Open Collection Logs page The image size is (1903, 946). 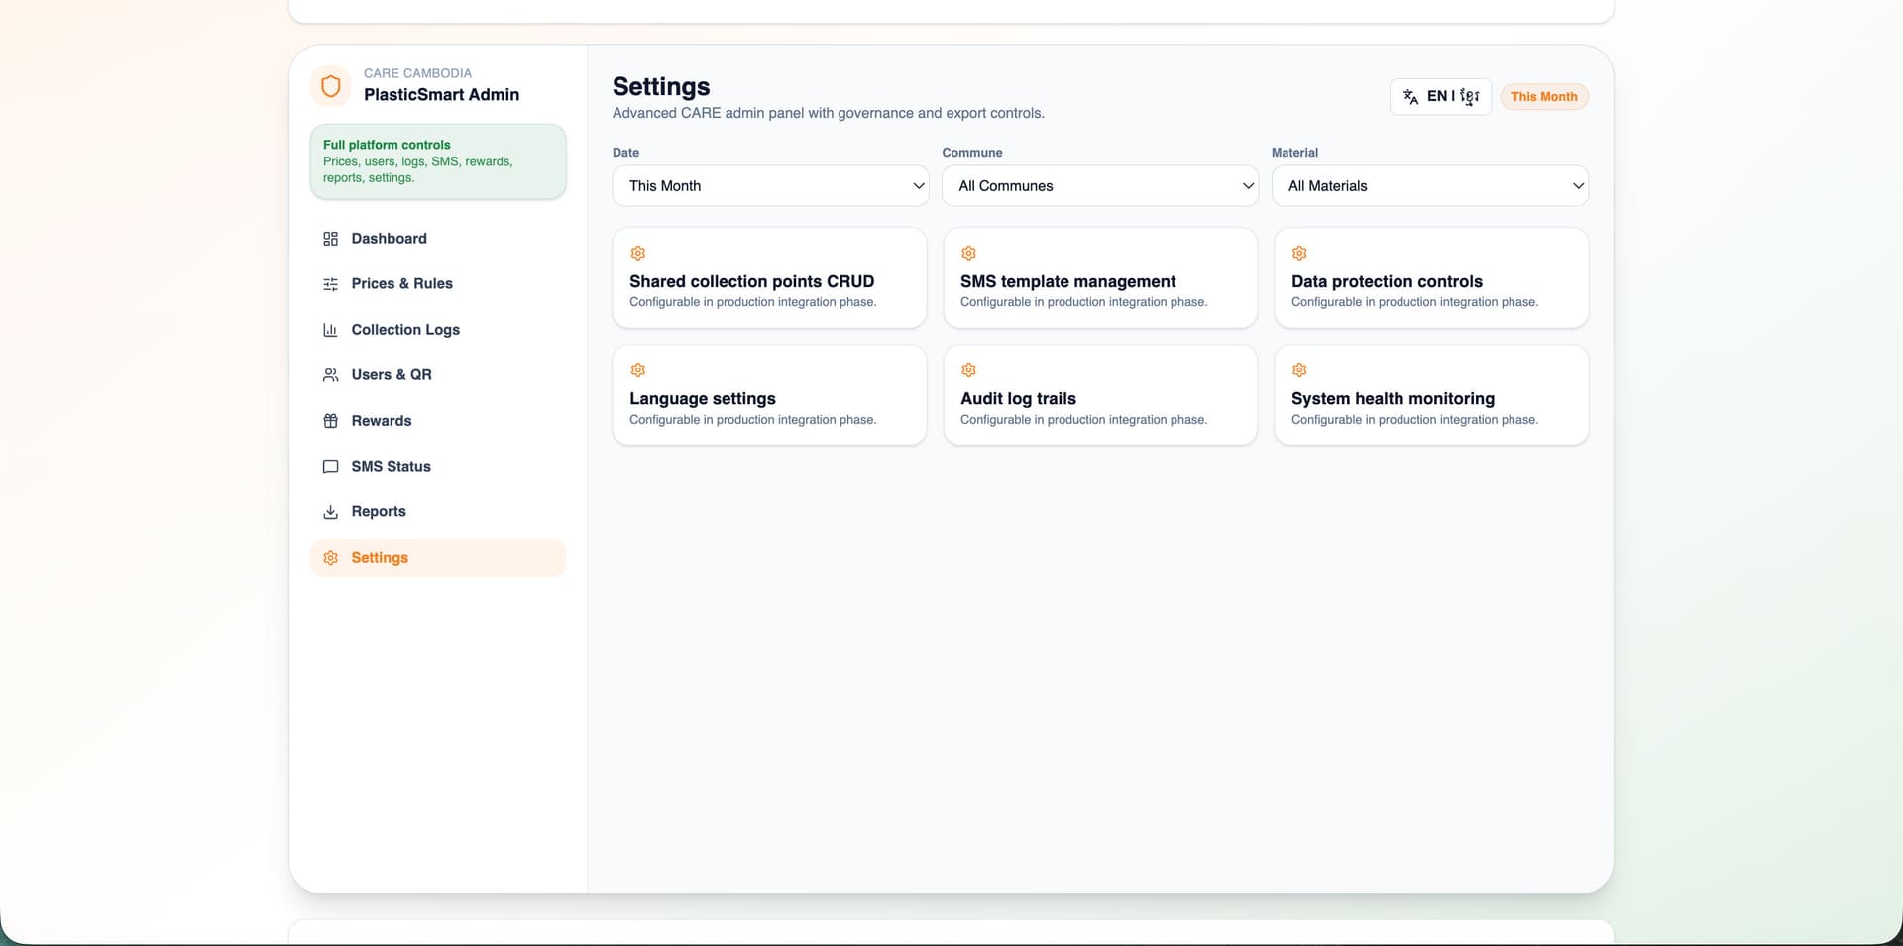point(438,330)
